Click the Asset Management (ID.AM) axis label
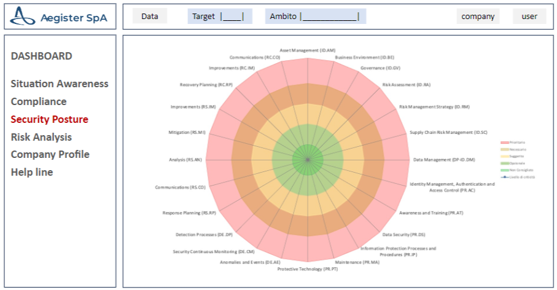The height and width of the screenshot is (290, 557). tap(307, 50)
